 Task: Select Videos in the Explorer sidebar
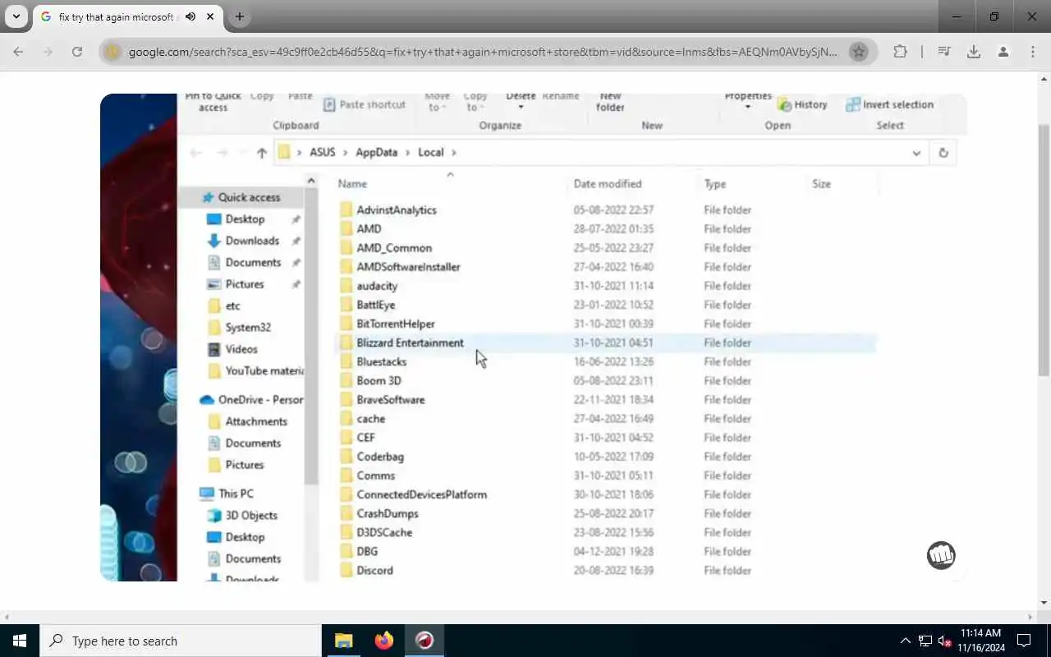point(241,349)
